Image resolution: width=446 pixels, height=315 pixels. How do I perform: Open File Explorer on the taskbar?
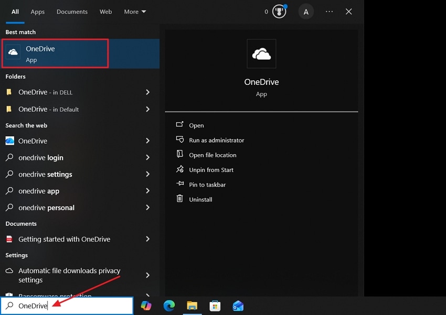[x=192, y=306]
